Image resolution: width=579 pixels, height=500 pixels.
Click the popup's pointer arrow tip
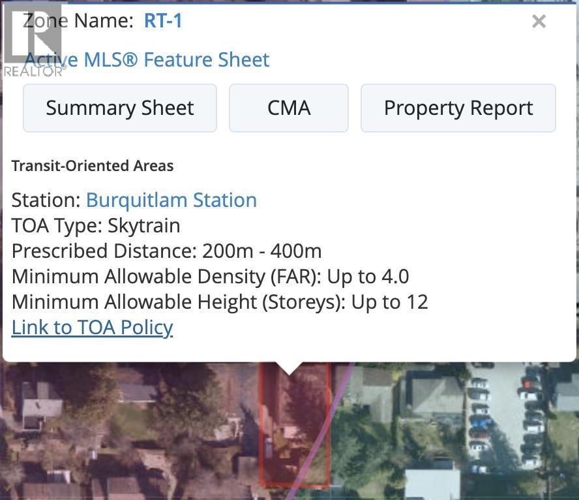click(289, 372)
